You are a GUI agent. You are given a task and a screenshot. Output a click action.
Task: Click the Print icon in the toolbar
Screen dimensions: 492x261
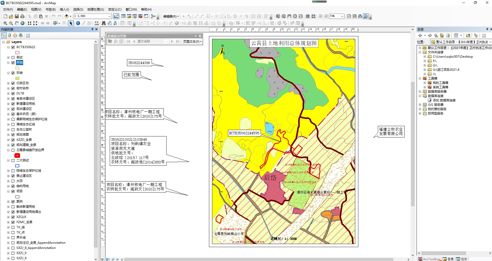tap(22, 16)
